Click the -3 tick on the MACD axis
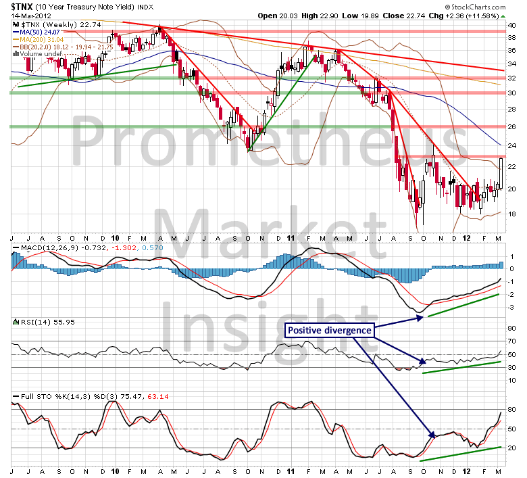Image resolution: width=527 pixels, height=478 pixels. coord(511,308)
